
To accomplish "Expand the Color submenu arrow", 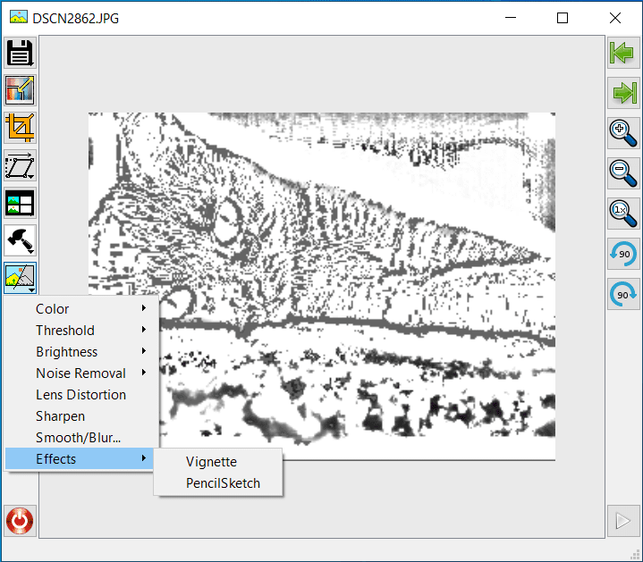I will coord(143,308).
